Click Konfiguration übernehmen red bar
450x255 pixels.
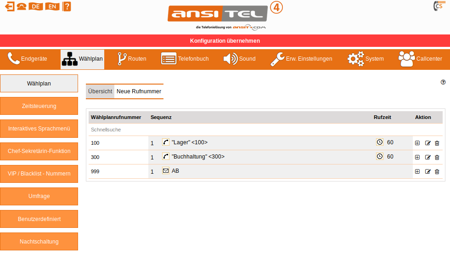point(225,41)
